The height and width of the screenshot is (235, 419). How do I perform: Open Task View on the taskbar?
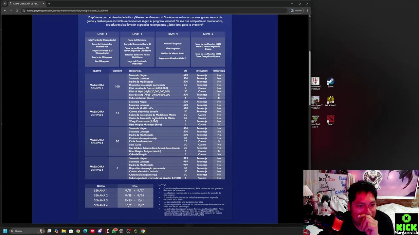click(x=49, y=231)
